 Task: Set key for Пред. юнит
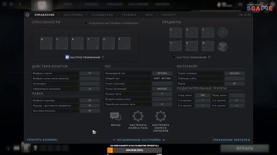point(237,95)
